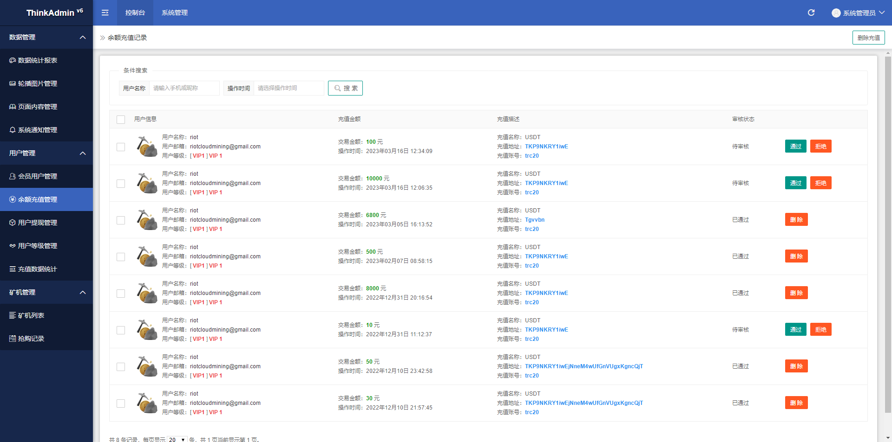Screen dimensions: 892x442
Task: Select the checkbox for the 6800 元 row
Action: 121,220
